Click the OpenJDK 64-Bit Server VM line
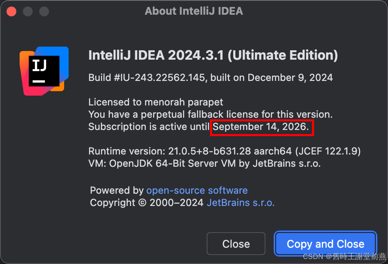The width and height of the screenshot is (388, 264). point(204,164)
